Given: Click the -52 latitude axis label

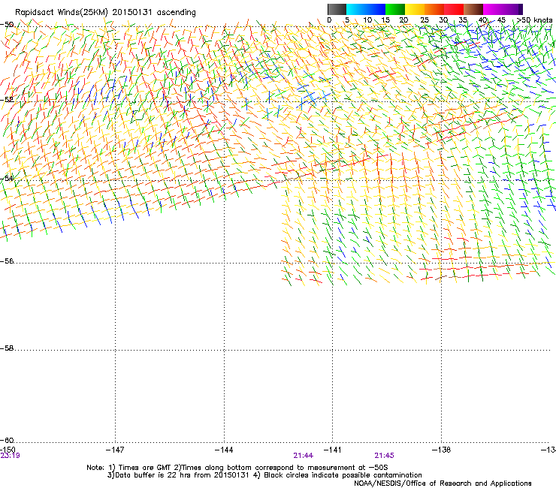Looking at the screenshot, I should coord(7,100).
